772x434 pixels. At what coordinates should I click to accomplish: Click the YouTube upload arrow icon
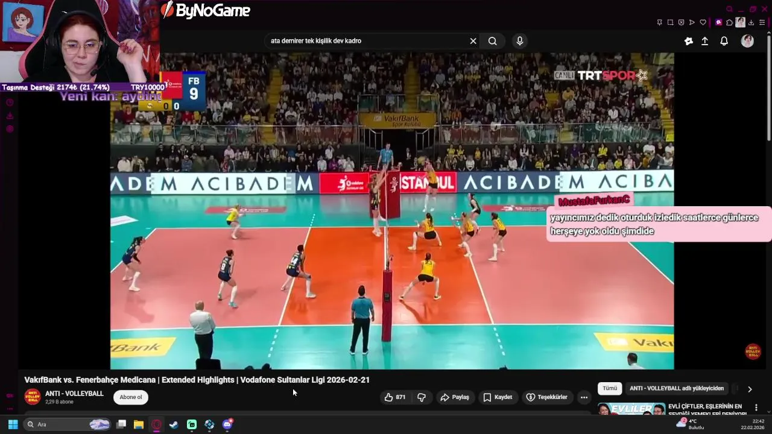[x=704, y=41]
